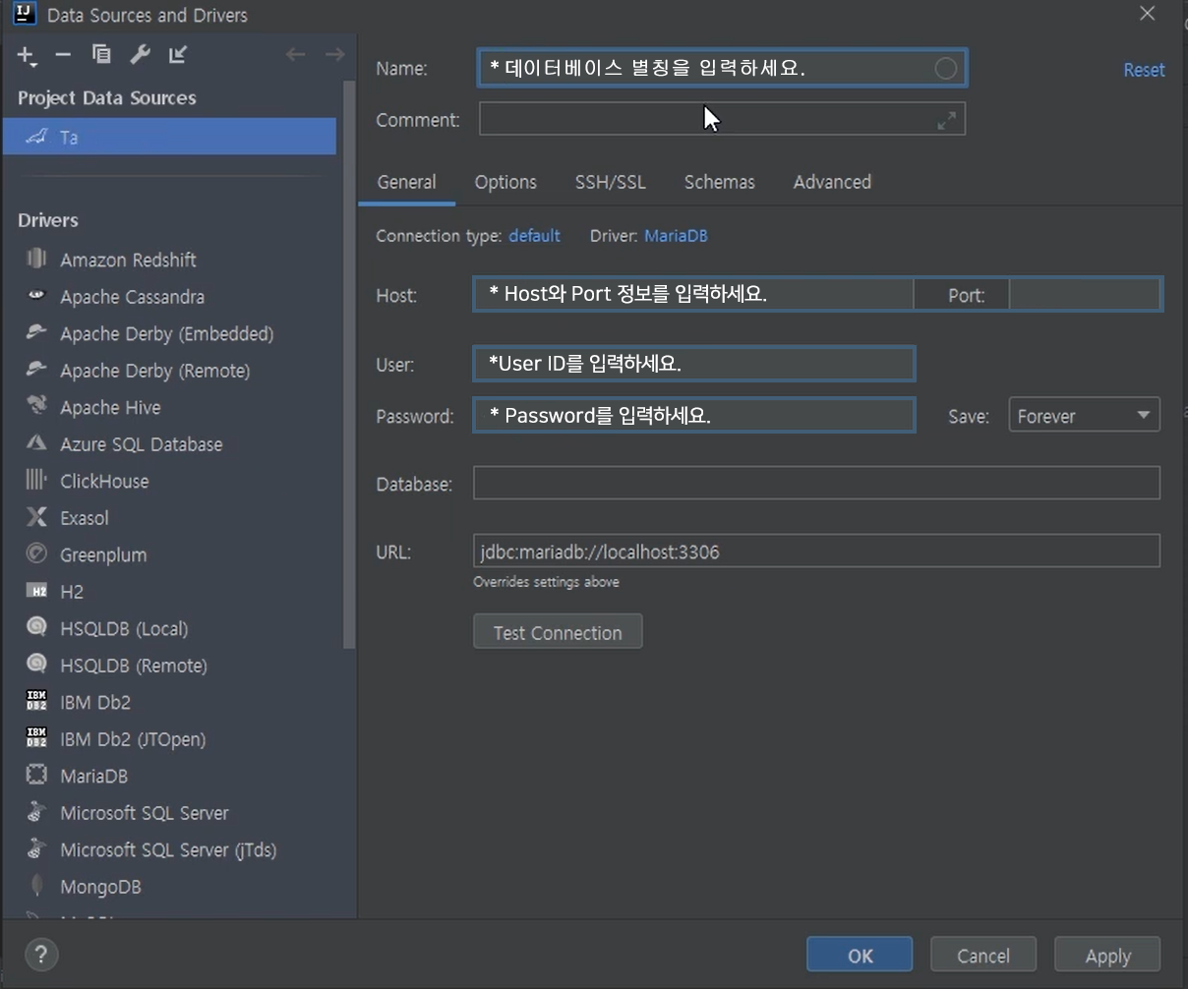Click the IBM Db2 driver icon
1188x989 pixels.
(x=36, y=701)
